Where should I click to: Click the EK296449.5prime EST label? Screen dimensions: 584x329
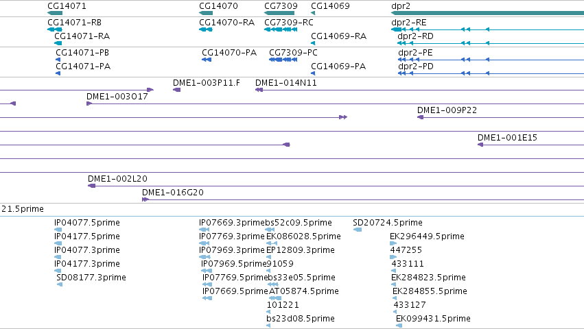[428, 236]
